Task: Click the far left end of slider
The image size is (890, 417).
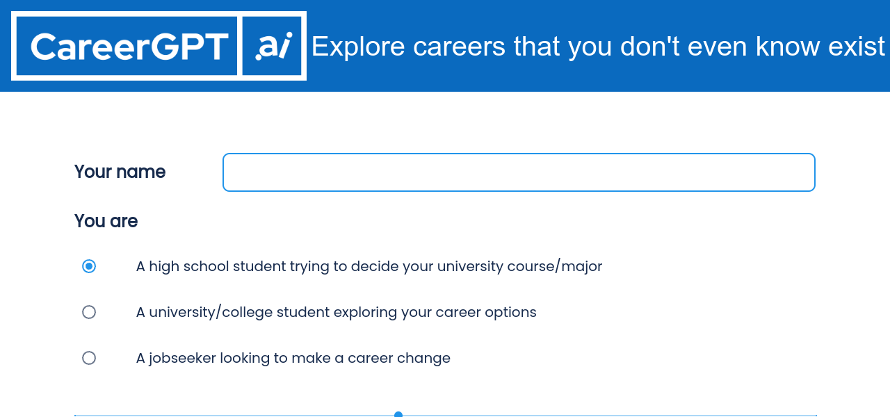Action: coord(76,415)
